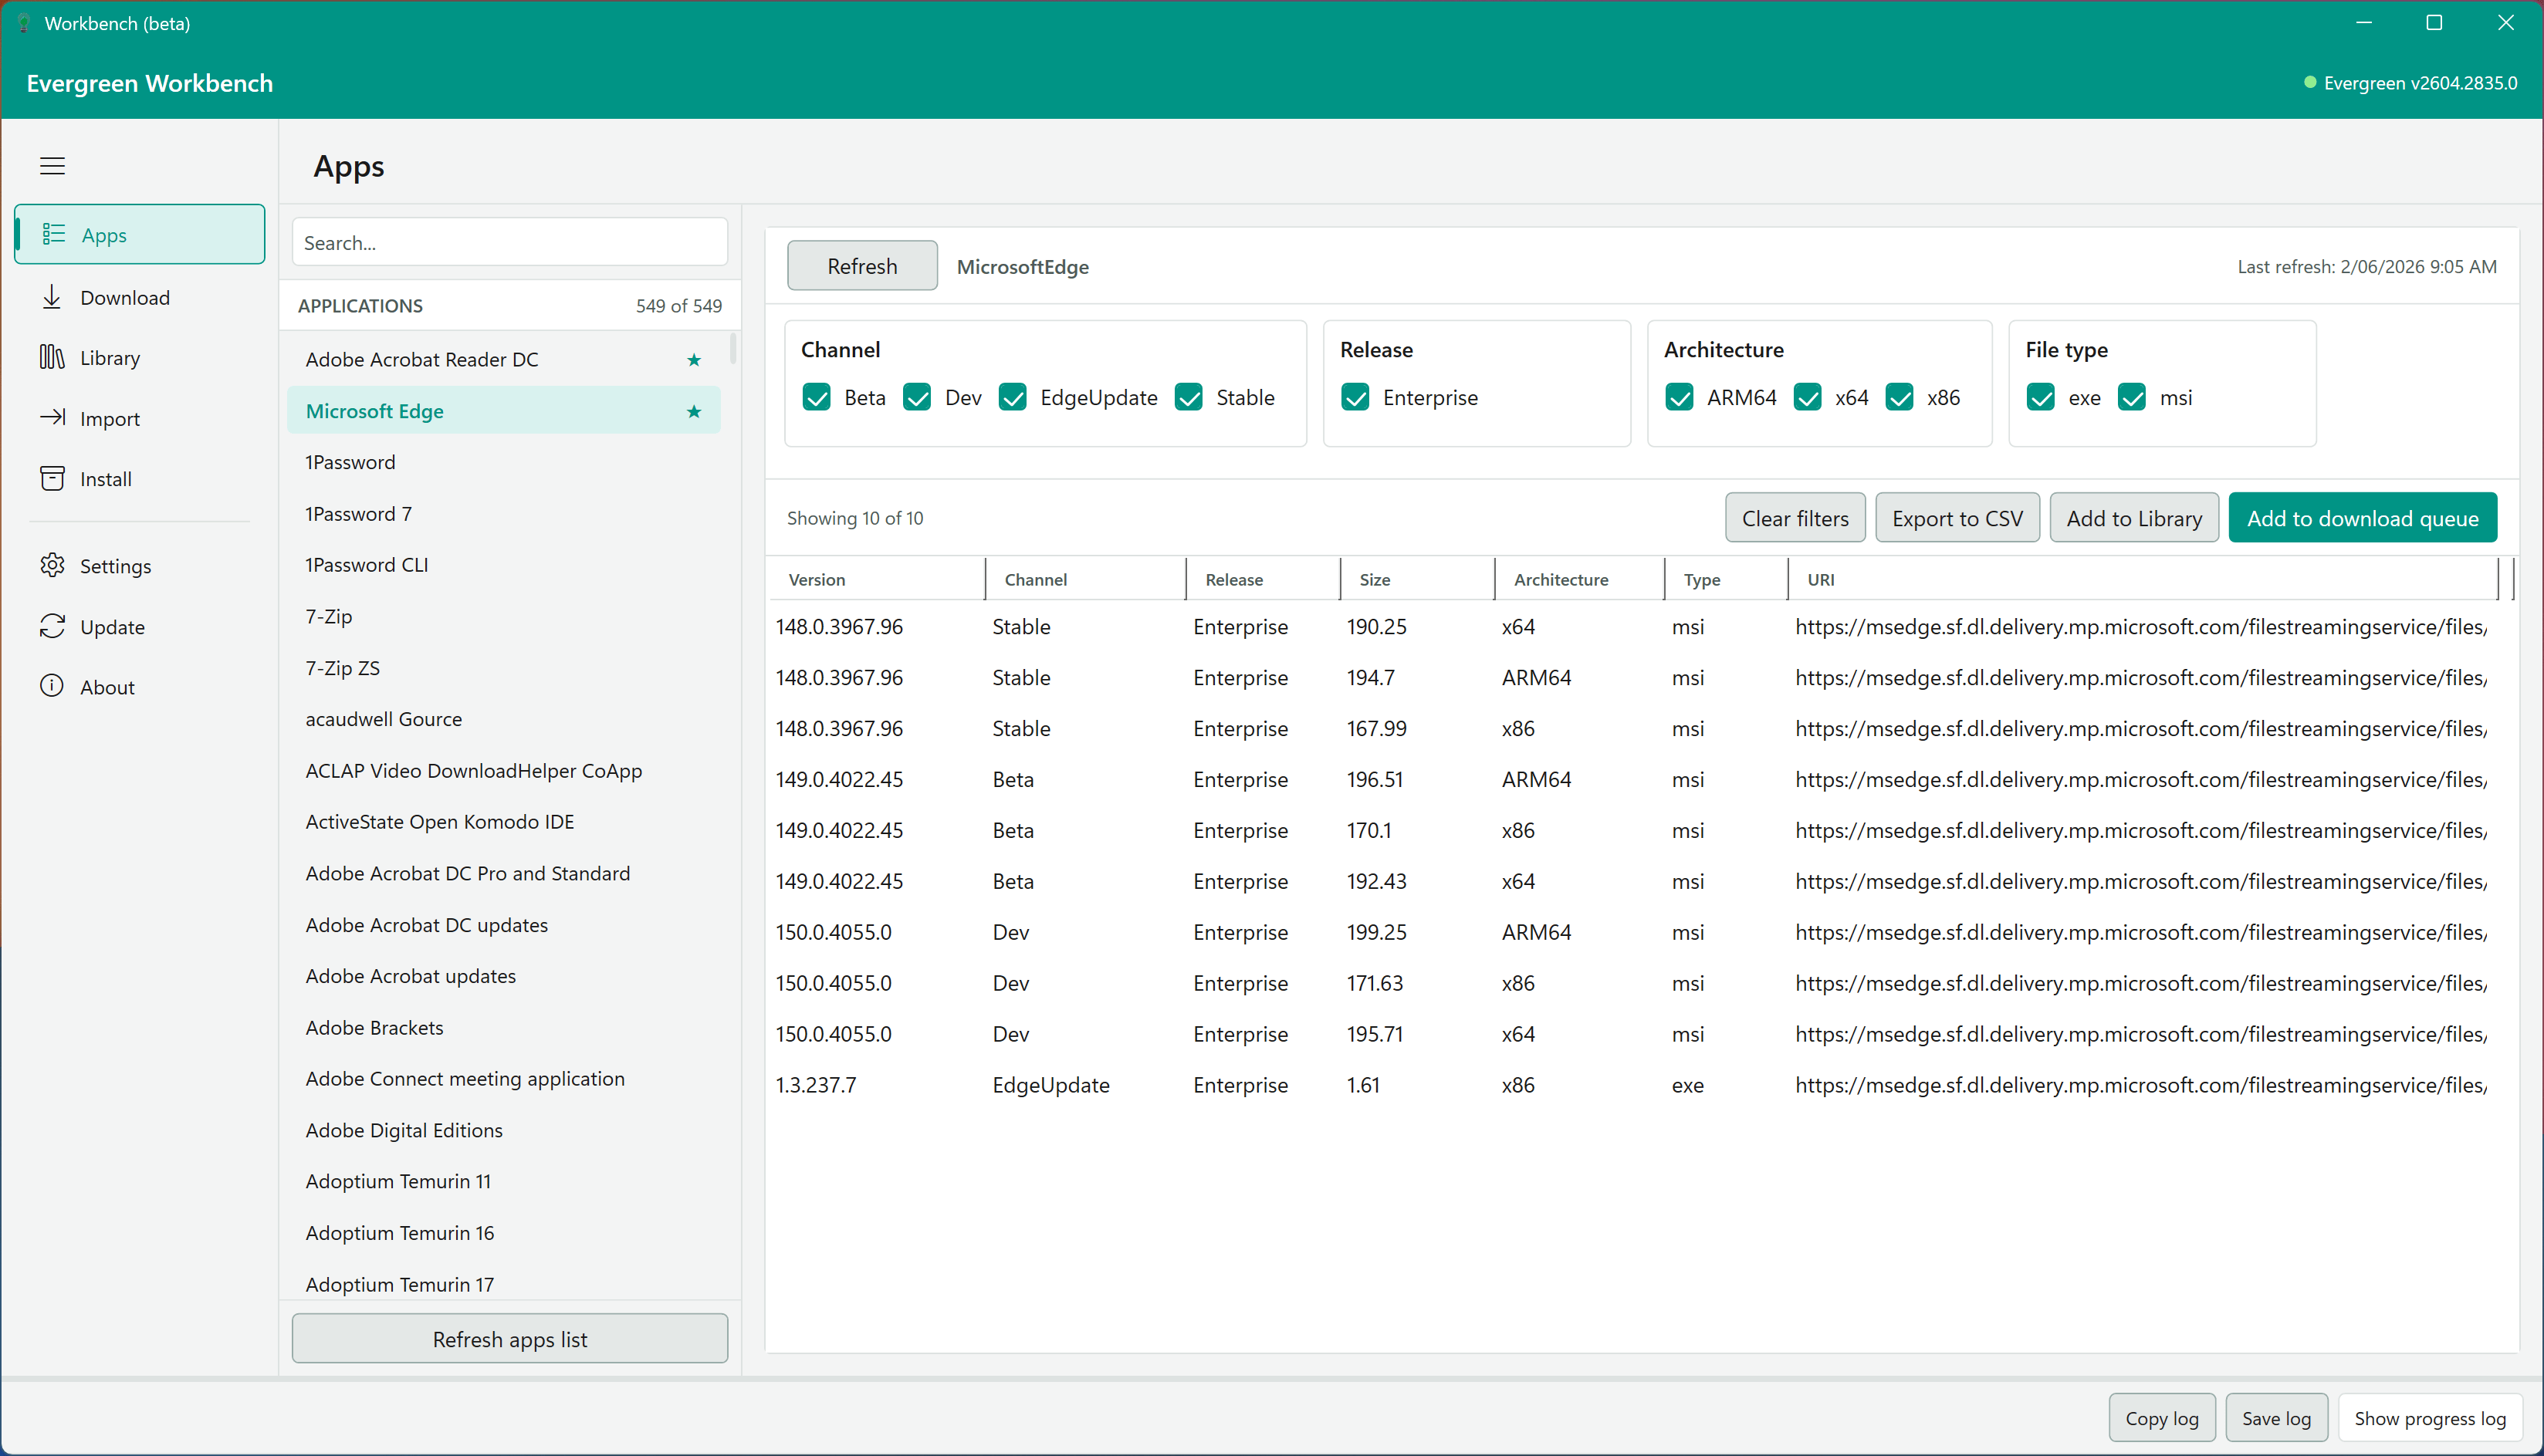Select 7-Zip in applications list
This screenshot has height=1456, width=2544.
click(504, 616)
